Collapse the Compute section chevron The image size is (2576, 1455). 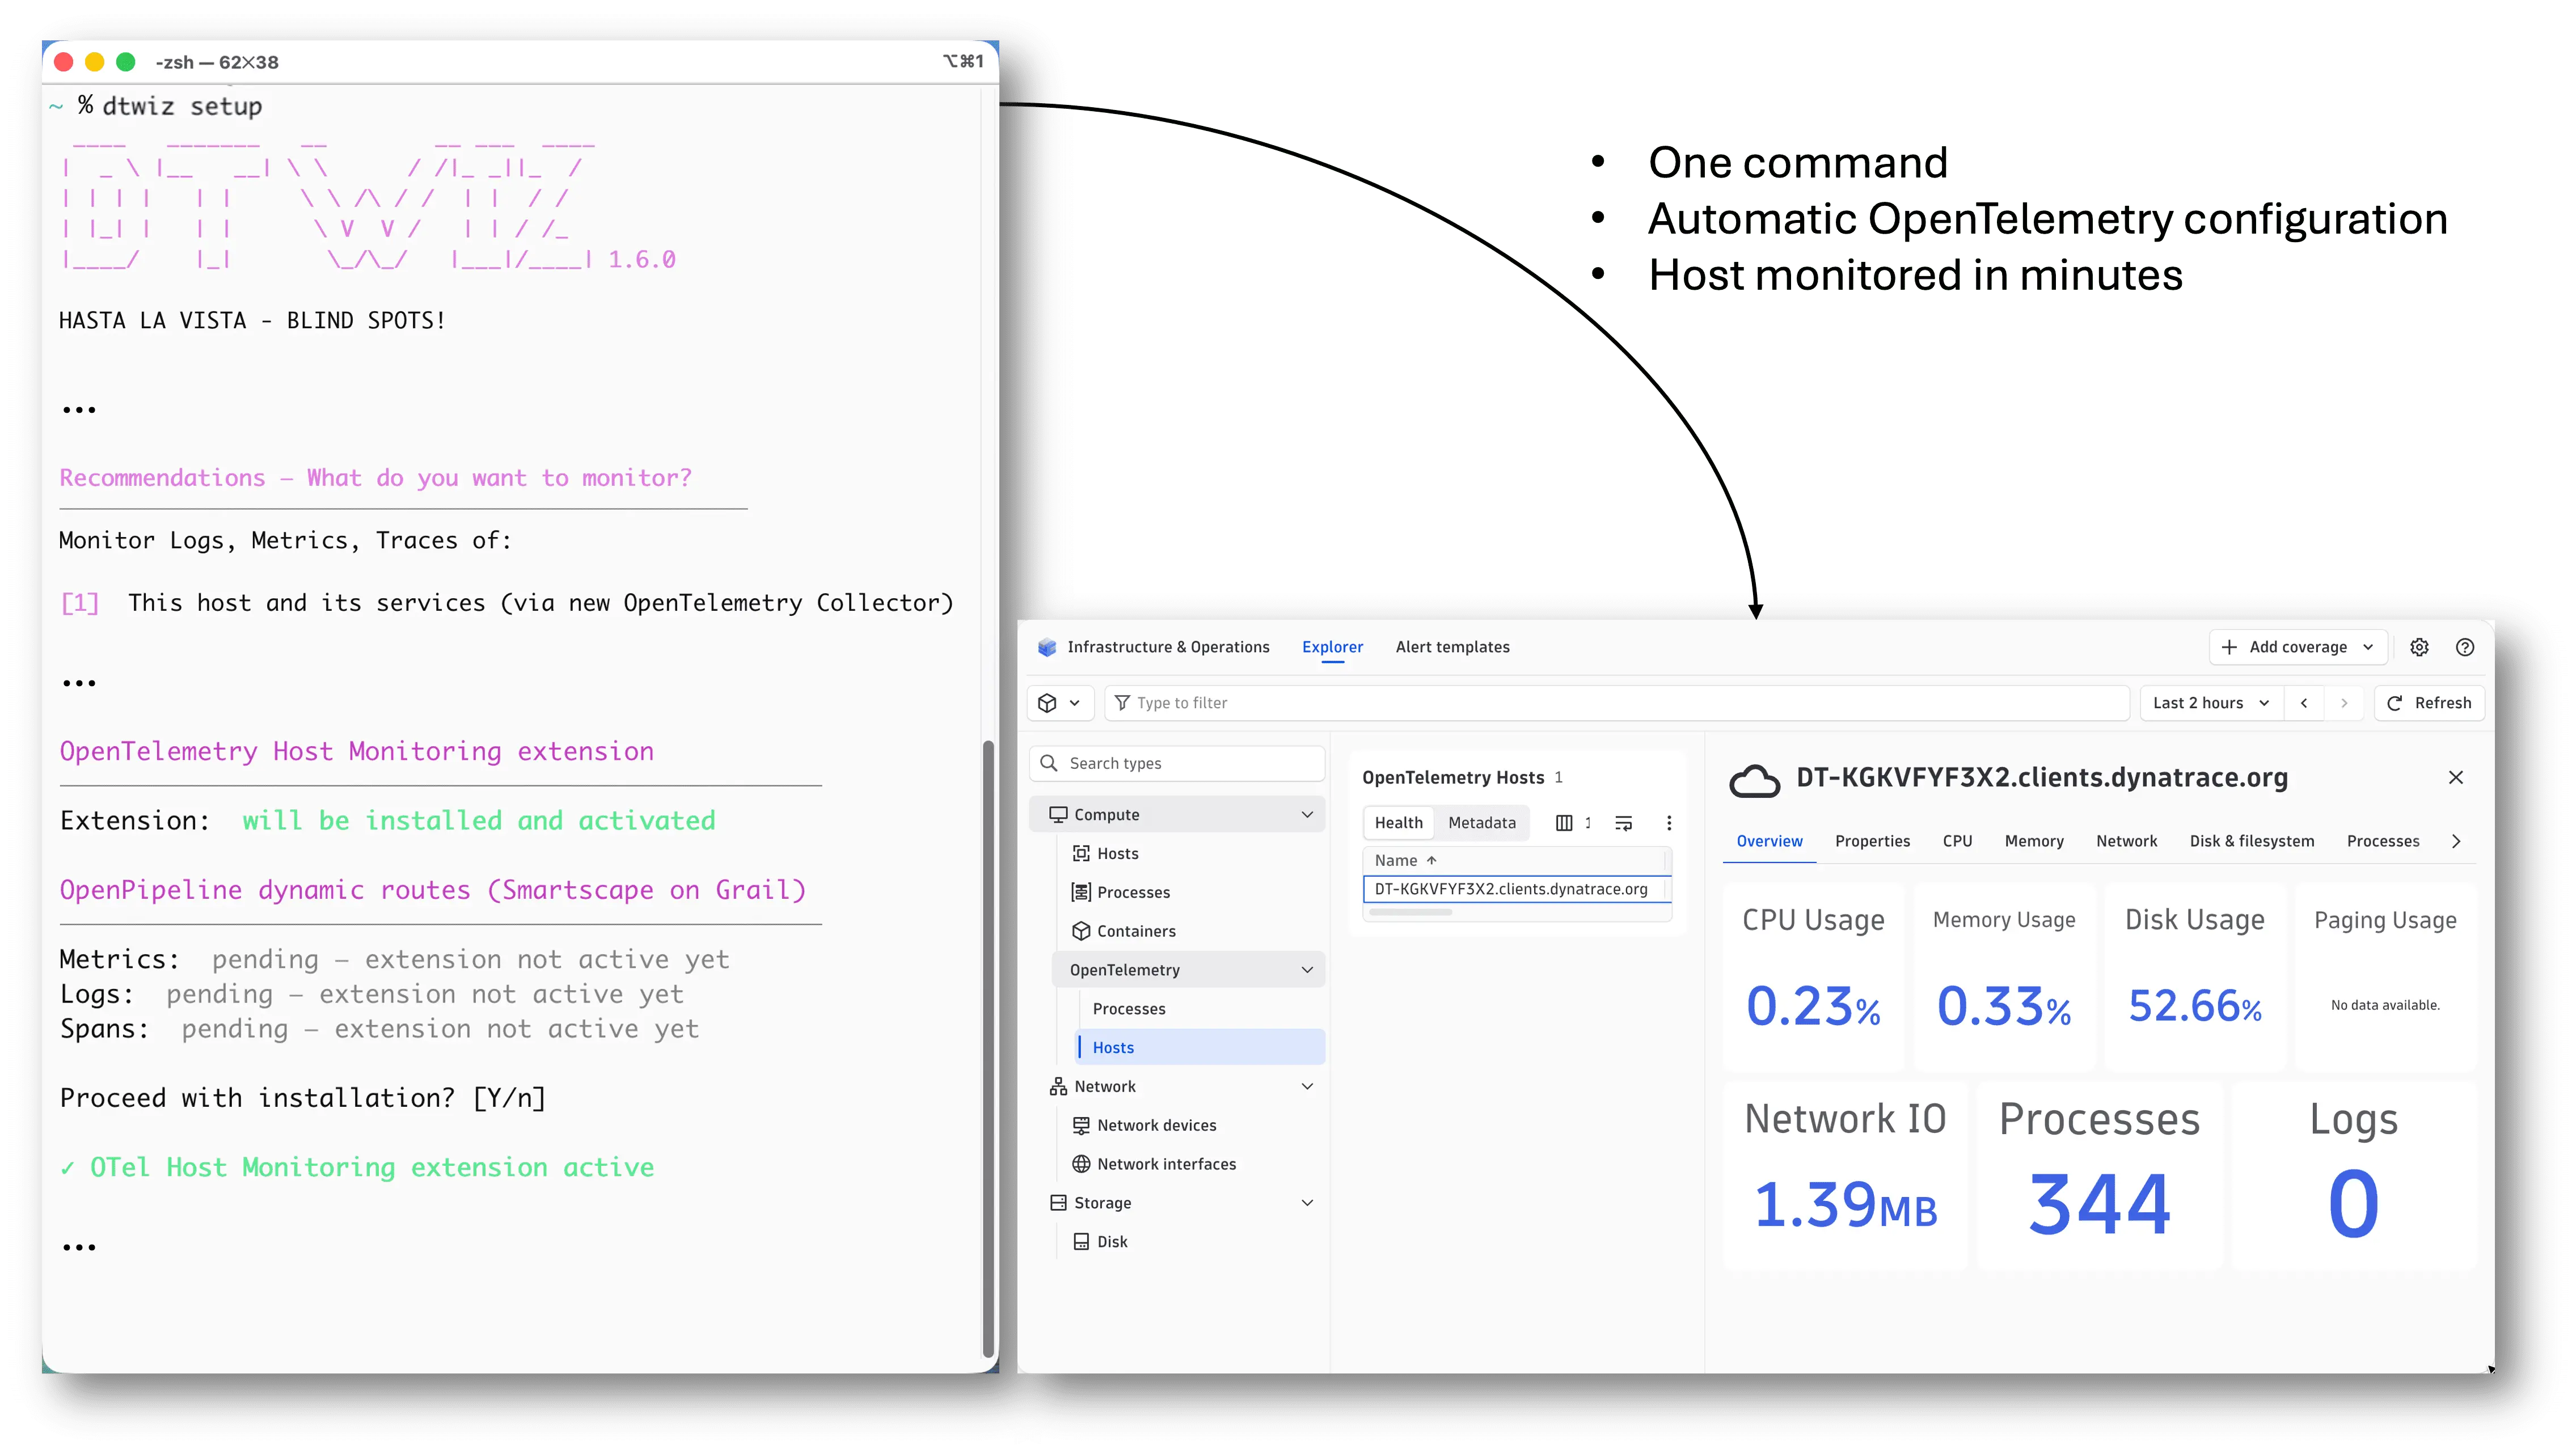coord(1306,814)
